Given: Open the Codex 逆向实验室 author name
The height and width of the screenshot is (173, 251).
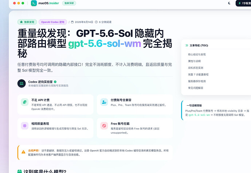Looking at the screenshot, I should [x=40, y=82].
